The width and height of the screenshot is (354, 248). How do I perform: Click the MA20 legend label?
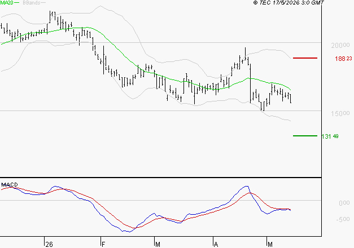pyautogui.click(x=7, y=3)
